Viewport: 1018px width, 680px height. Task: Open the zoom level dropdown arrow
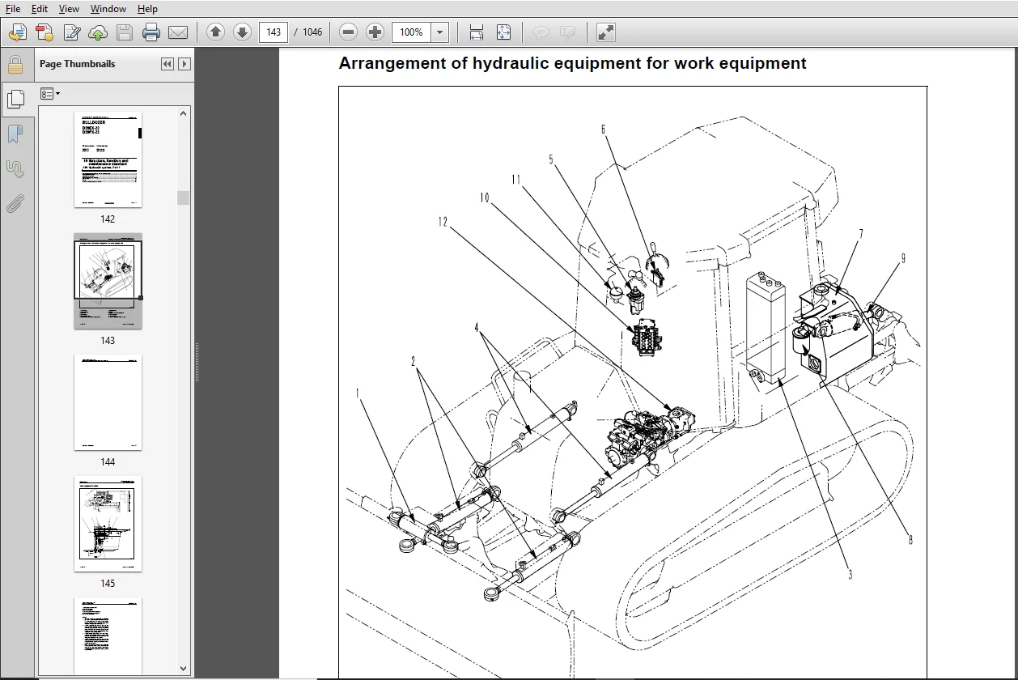pyautogui.click(x=440, y=32)
